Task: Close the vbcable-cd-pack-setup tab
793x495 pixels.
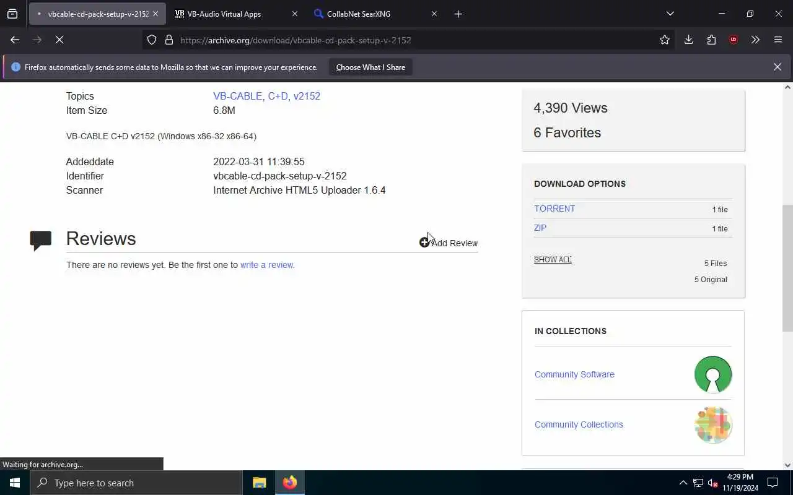Action: pyautogui.click(x=155, y=14)
